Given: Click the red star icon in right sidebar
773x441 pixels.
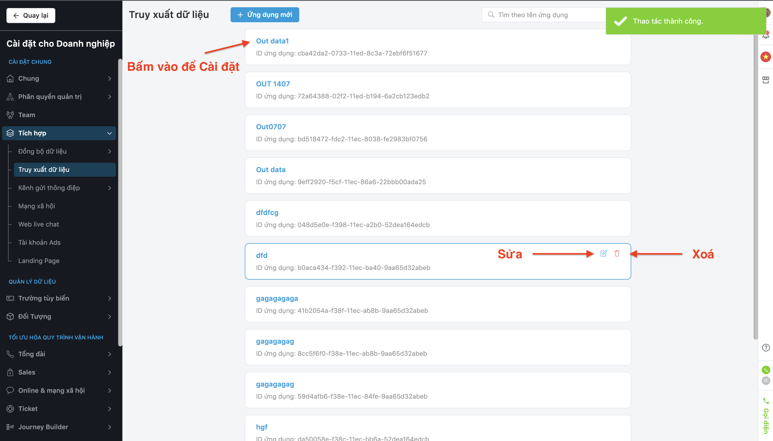Looking at the screenshot, I should pos(765,57).
